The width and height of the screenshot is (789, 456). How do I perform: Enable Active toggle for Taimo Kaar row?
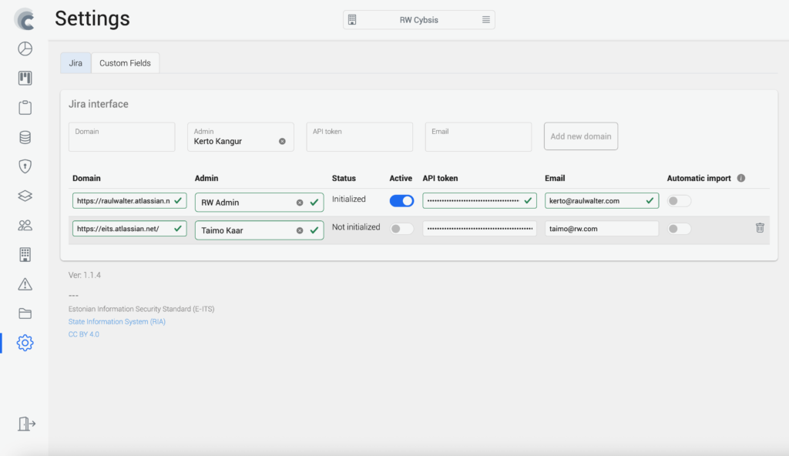pos(401,229)
